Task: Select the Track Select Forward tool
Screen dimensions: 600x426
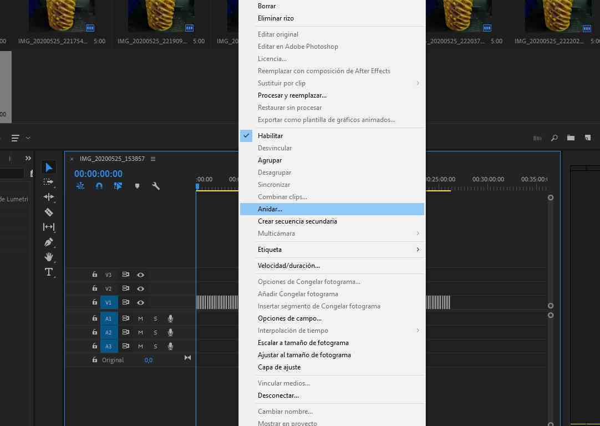Action: click(49, 182)
